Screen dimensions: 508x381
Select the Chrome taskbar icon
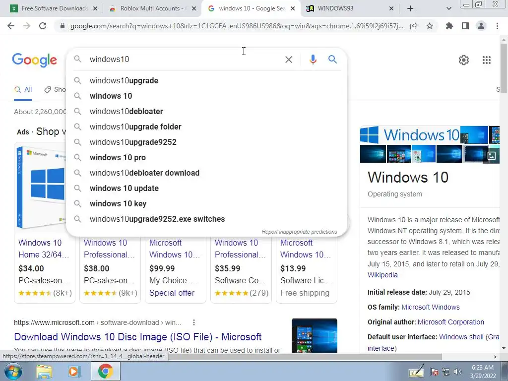106,371
